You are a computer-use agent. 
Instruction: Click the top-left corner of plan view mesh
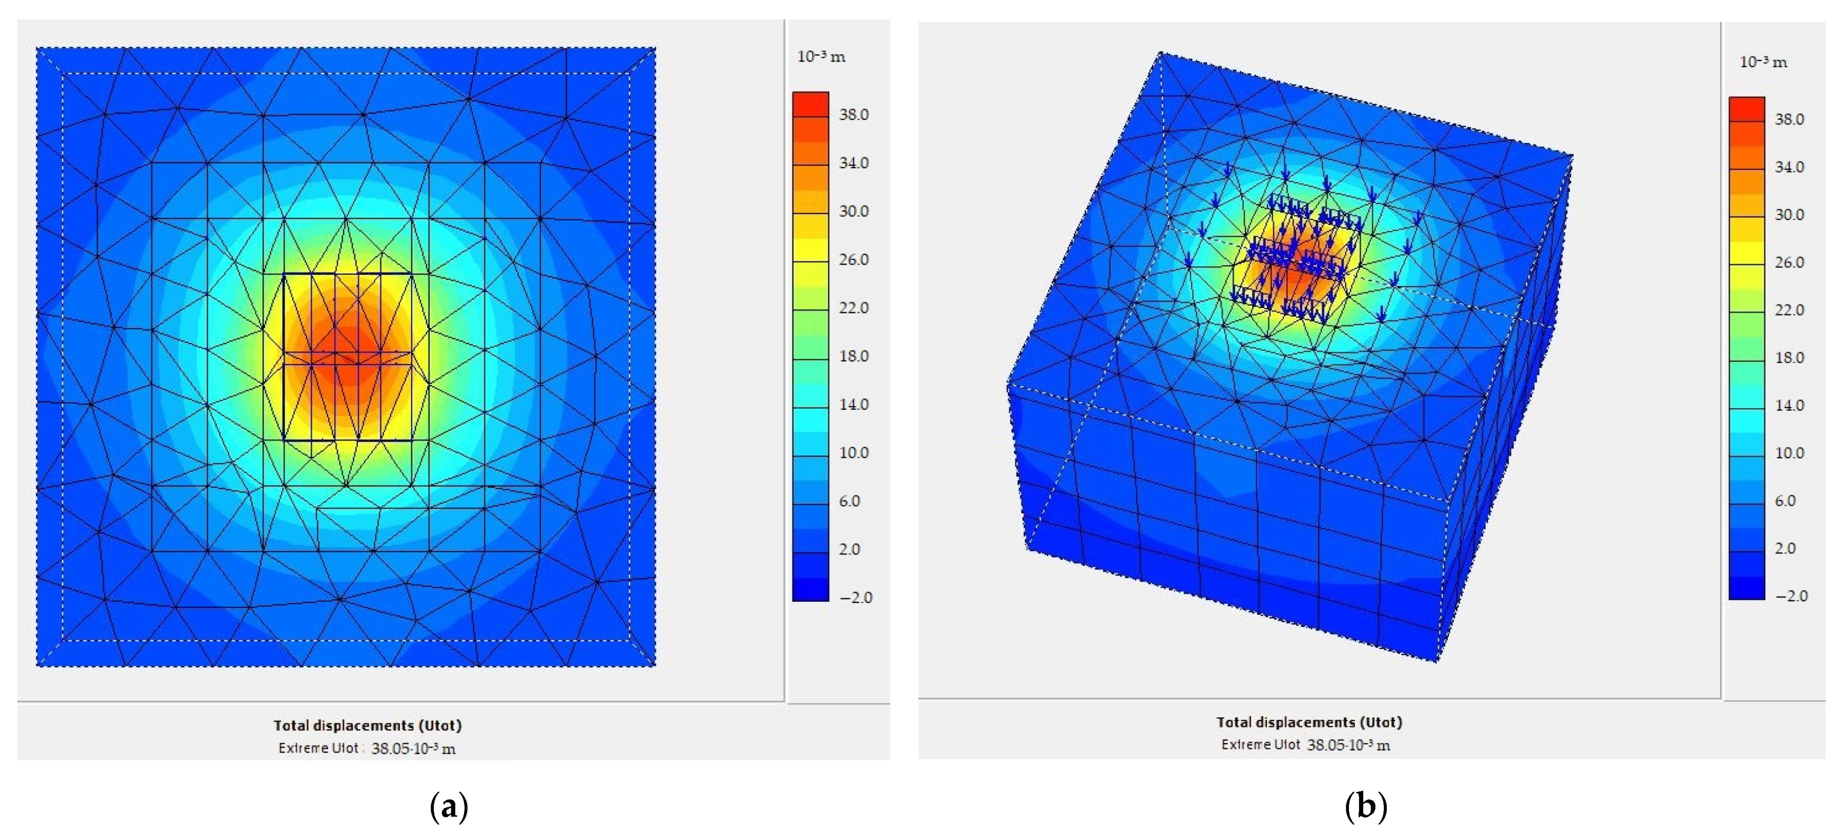tap(38, 49)
